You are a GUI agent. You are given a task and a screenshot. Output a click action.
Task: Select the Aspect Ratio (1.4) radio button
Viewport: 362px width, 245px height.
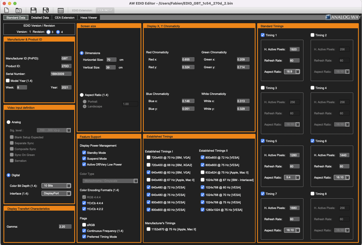point(82,95)
